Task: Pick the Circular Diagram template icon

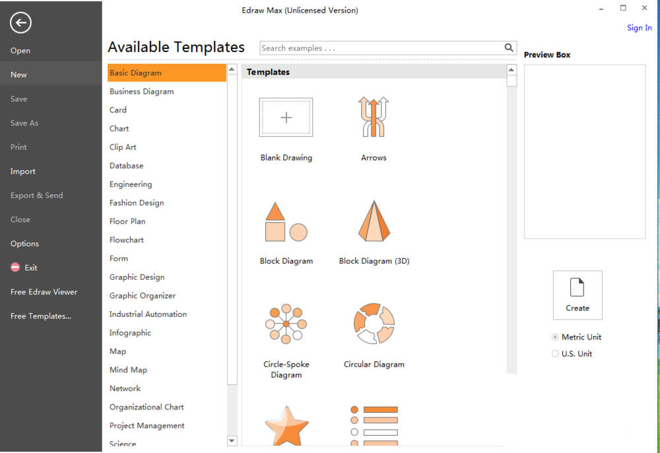Action: (x=374, y=324)
